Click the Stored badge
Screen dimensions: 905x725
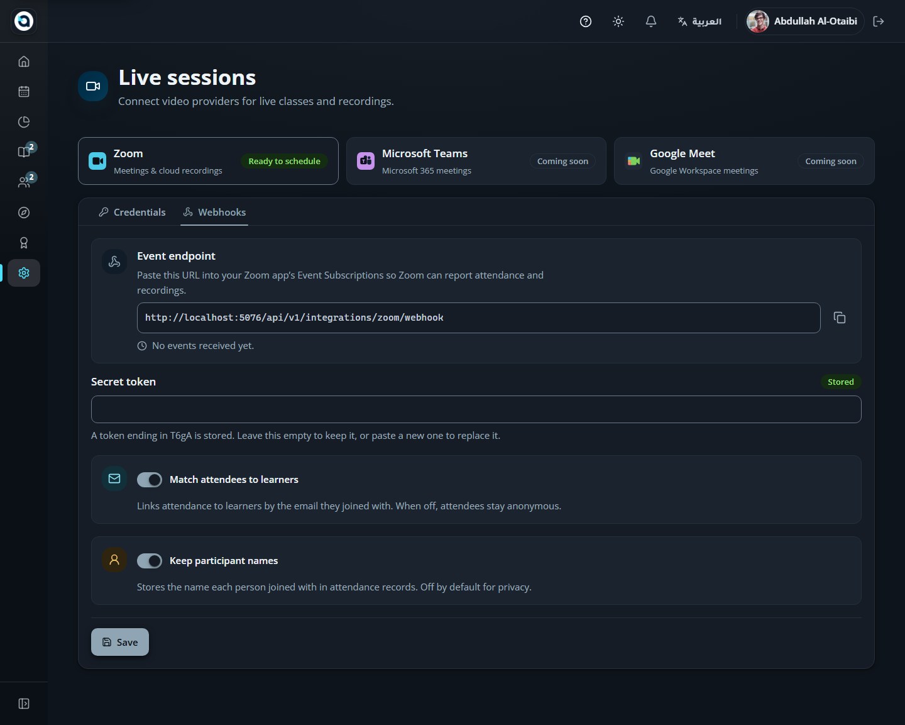tap(841, 382)
